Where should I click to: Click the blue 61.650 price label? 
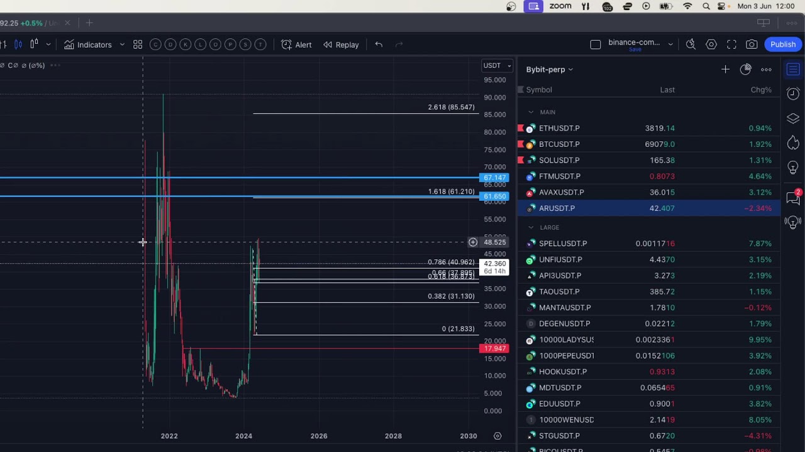[x=495, y=196]
